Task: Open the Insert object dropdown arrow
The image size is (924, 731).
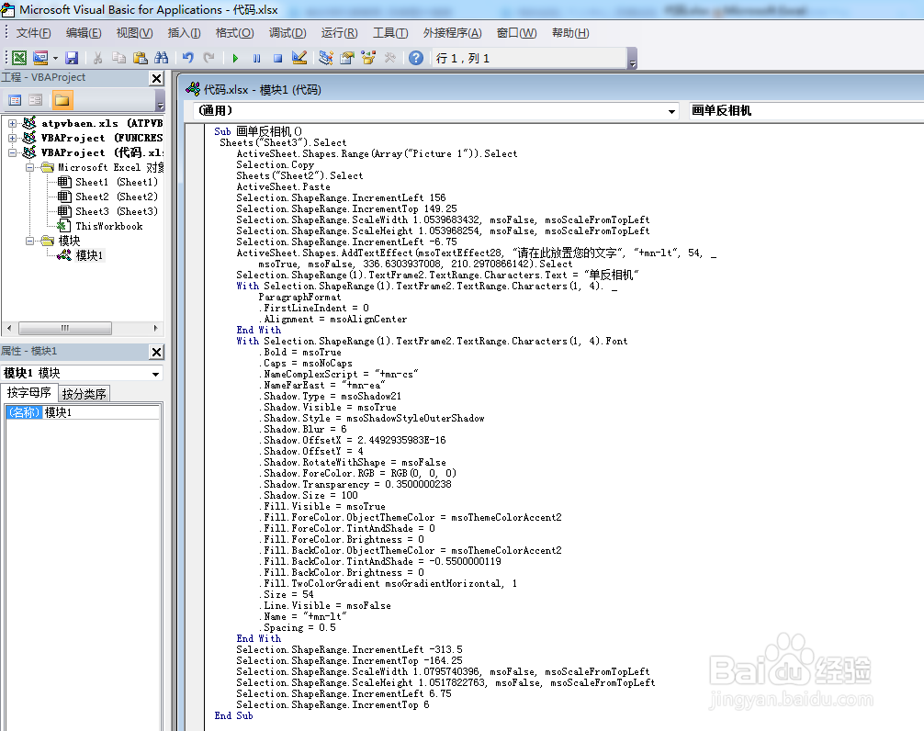Action: (55, 58)
